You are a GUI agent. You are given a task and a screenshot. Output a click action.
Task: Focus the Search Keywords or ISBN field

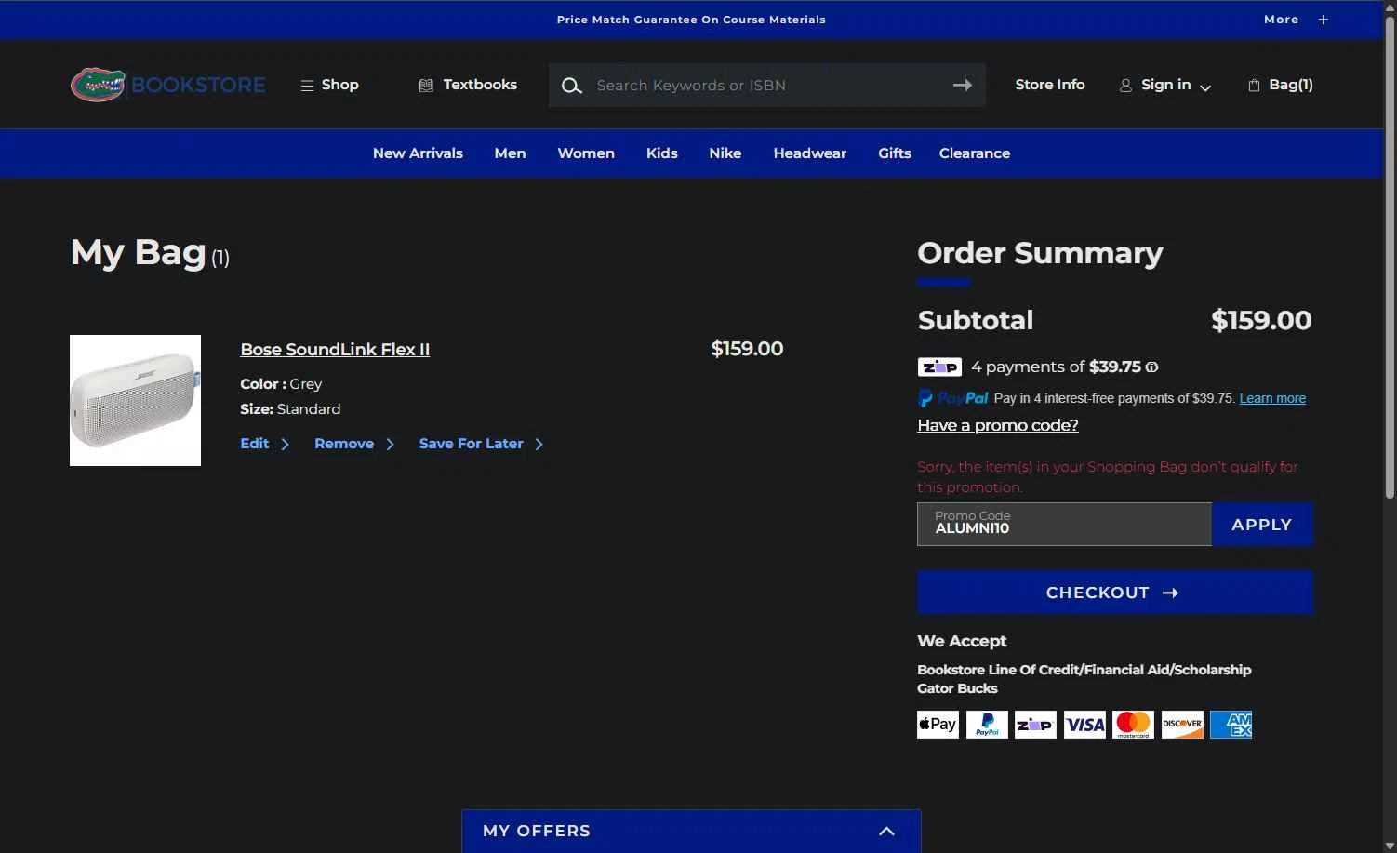pyautogui.click(x=767, y=86)
